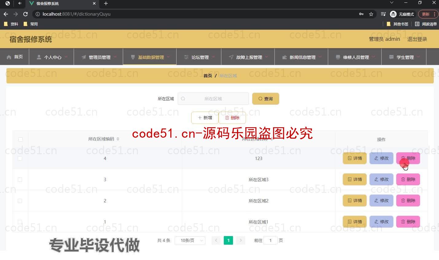Check the checkbox for row 所在区域3
This screenshot has height=260, width=439.
20,180
